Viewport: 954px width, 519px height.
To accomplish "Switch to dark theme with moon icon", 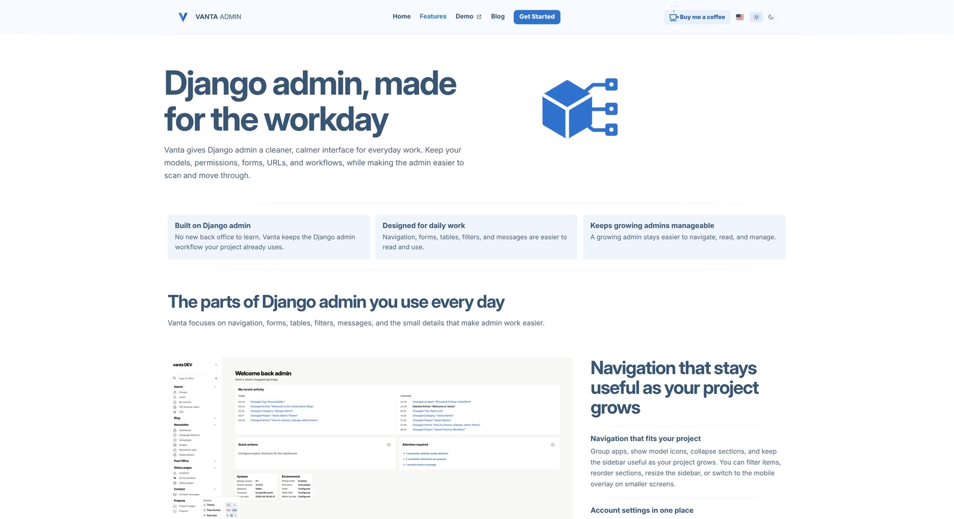I will pos(771,17).
